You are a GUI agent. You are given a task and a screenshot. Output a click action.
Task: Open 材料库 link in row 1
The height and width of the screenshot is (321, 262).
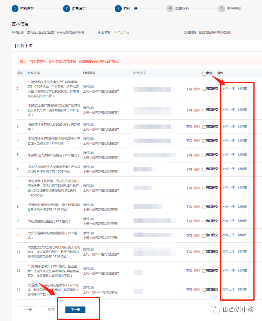(x=242, y=88)
